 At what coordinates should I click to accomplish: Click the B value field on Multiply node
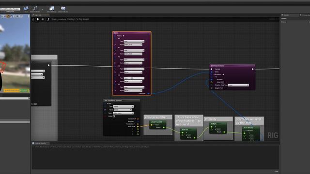tap(218, 130)
